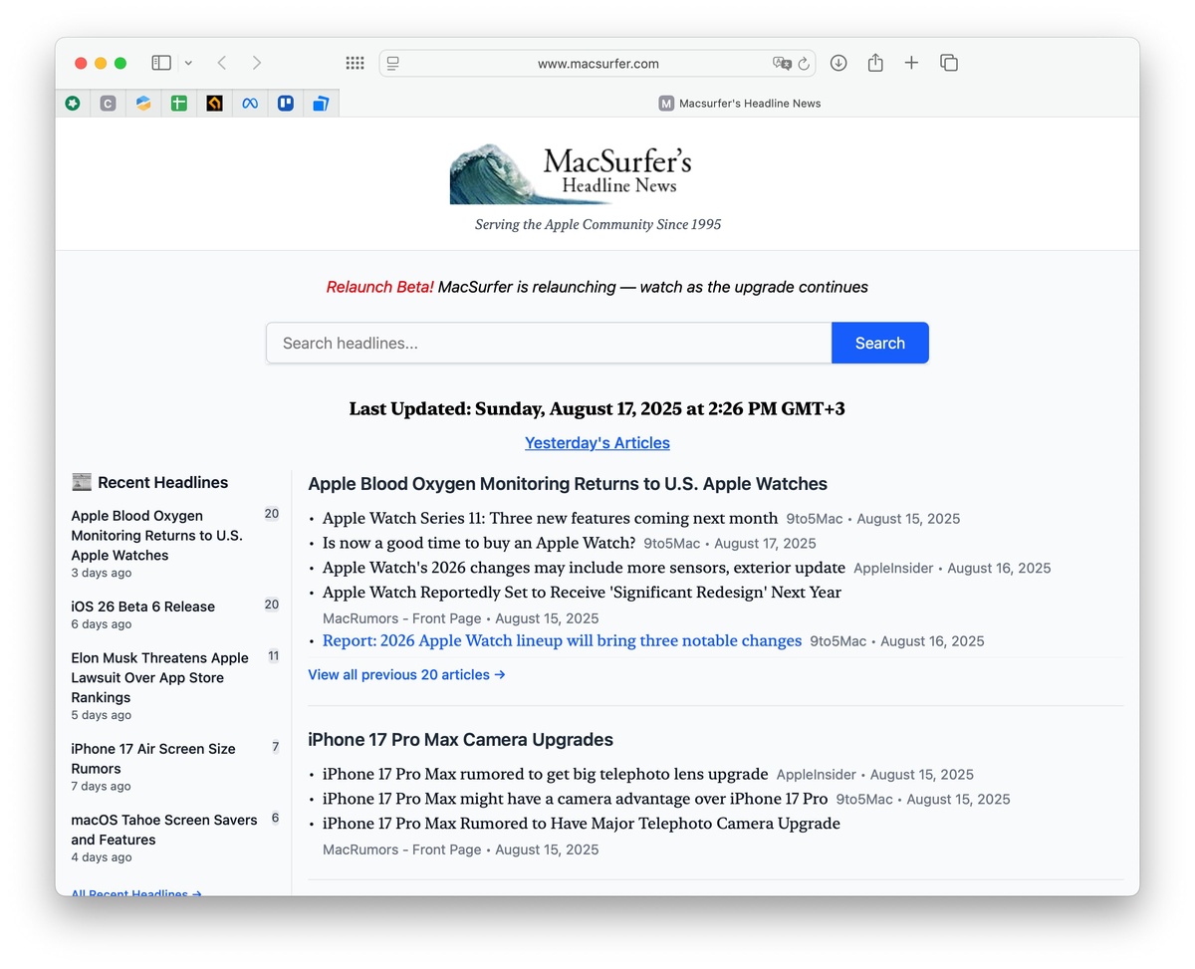This screenshot has height=969, width=1195.
Task: Click 6 days ago under iOS 26 Beta 6
Action: coord(101,623)
